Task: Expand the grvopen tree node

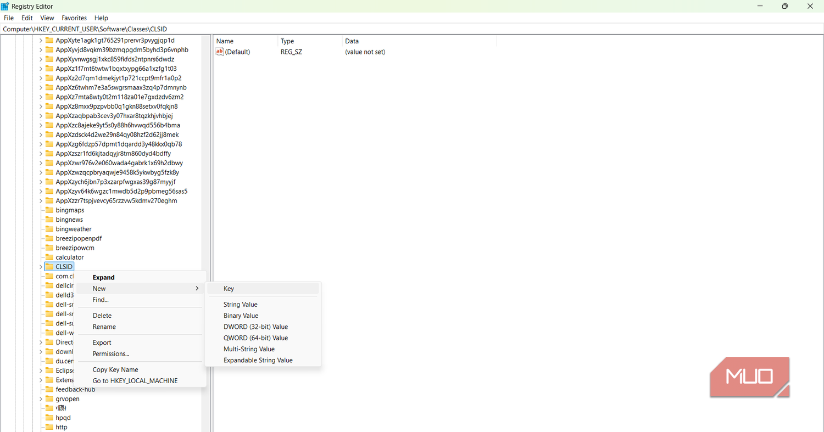Action: pos(41,399)
